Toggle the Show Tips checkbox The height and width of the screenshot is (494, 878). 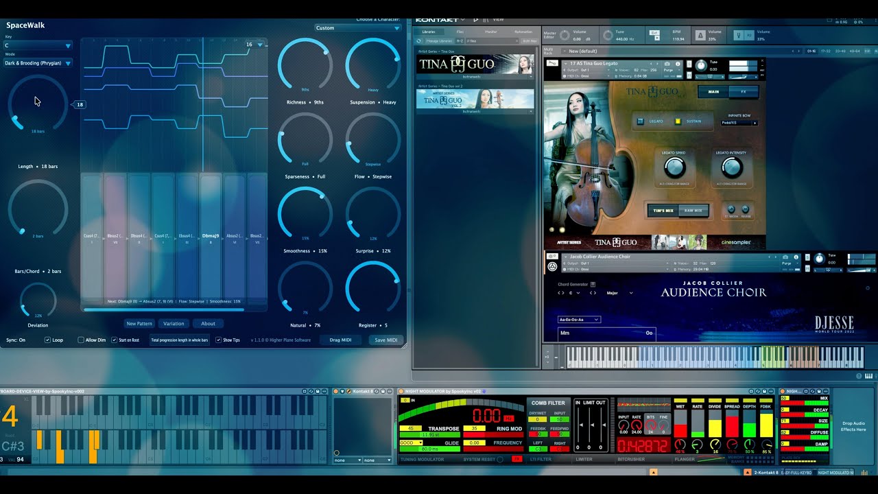[218, 340]
